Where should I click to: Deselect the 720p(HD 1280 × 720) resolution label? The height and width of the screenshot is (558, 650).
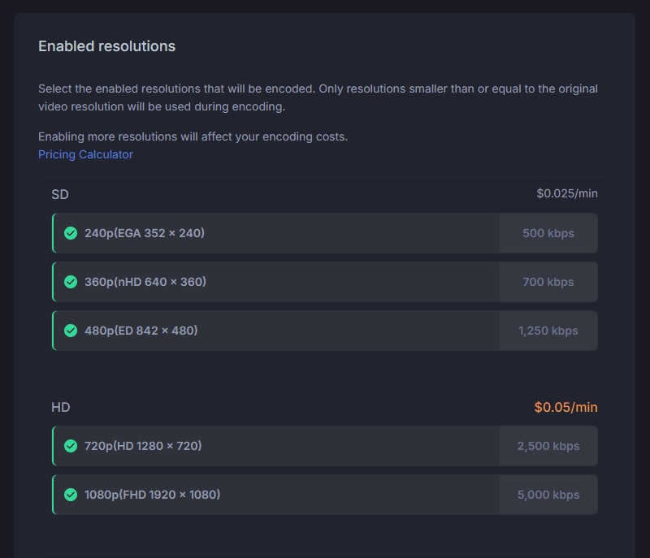click(143, 446)
